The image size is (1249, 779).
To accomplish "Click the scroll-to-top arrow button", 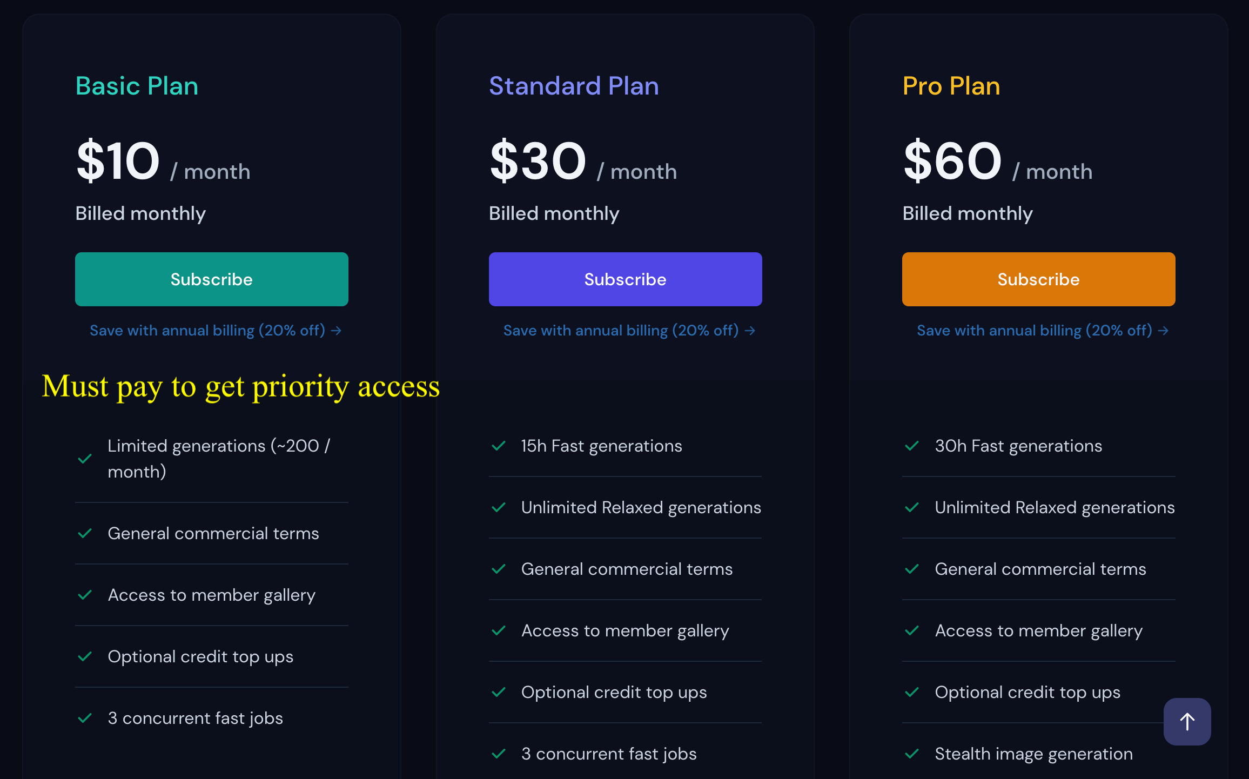I will click(1187, 721).
